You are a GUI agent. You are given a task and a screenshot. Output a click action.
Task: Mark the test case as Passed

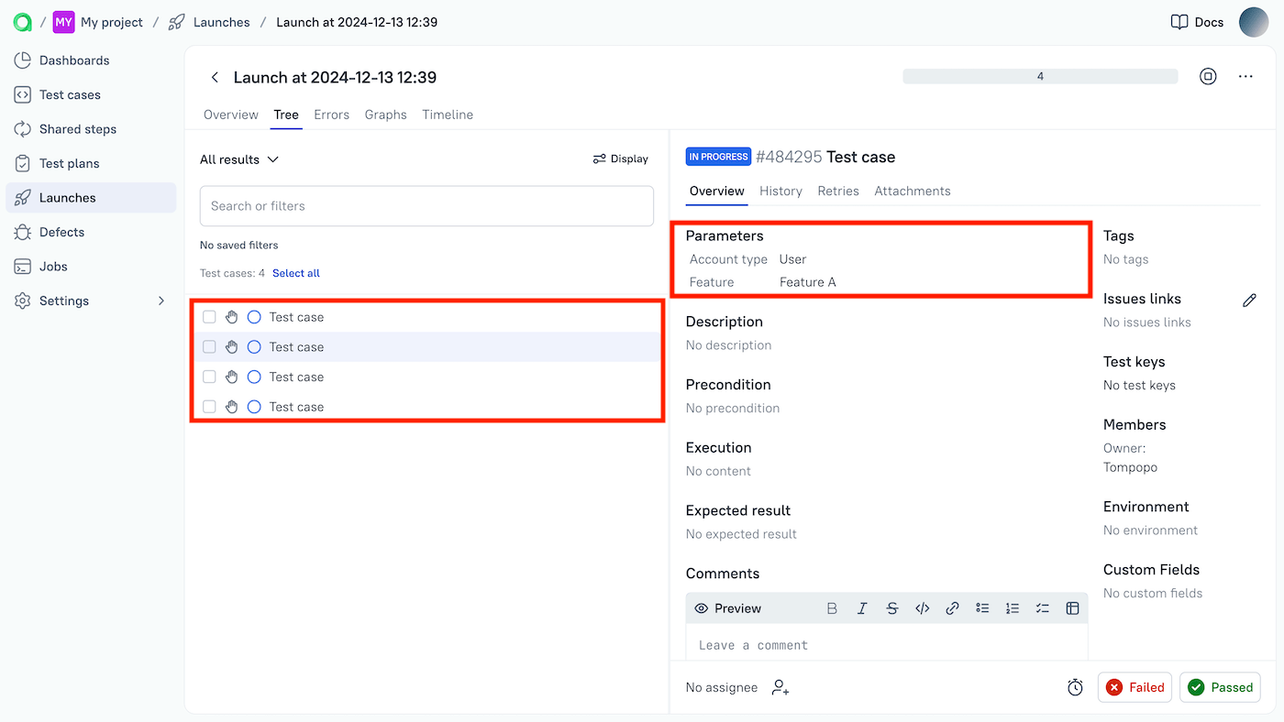tap(1220, 686)
